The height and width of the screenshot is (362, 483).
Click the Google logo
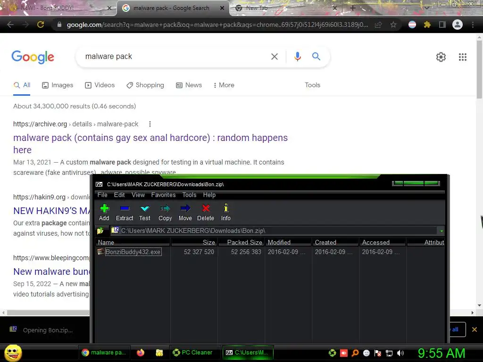tap(33, 57)
